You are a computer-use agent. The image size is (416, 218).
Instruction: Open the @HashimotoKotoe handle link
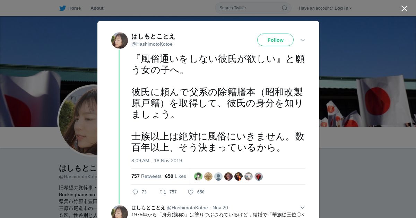click(152, 44)
